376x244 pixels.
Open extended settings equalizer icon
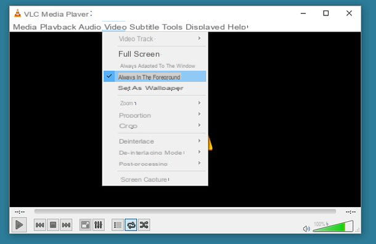click(x=99, y=225)
